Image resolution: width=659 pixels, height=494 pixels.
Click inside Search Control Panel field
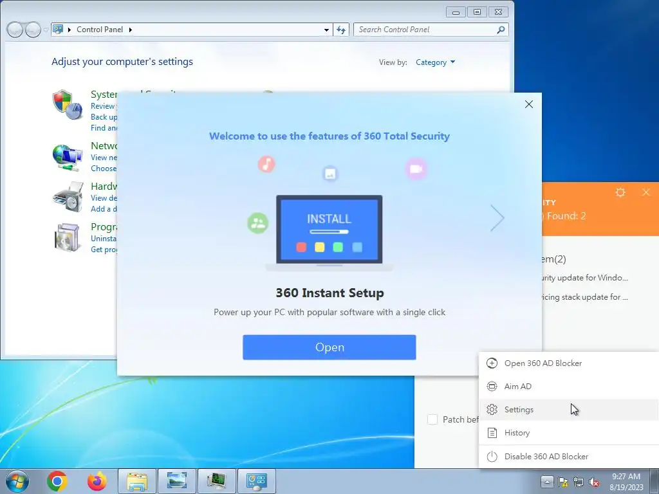click(x=425, y=30)
